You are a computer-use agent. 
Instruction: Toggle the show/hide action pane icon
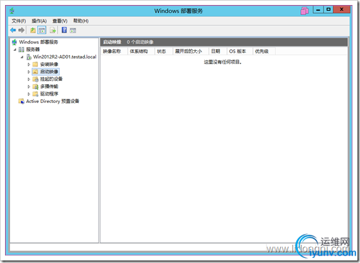(73, 30)
